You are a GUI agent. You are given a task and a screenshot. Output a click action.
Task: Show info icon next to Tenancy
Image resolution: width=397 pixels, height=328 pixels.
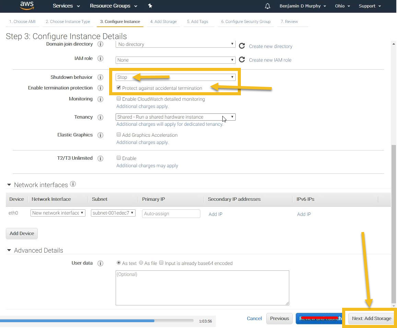[x=100, y=117]
